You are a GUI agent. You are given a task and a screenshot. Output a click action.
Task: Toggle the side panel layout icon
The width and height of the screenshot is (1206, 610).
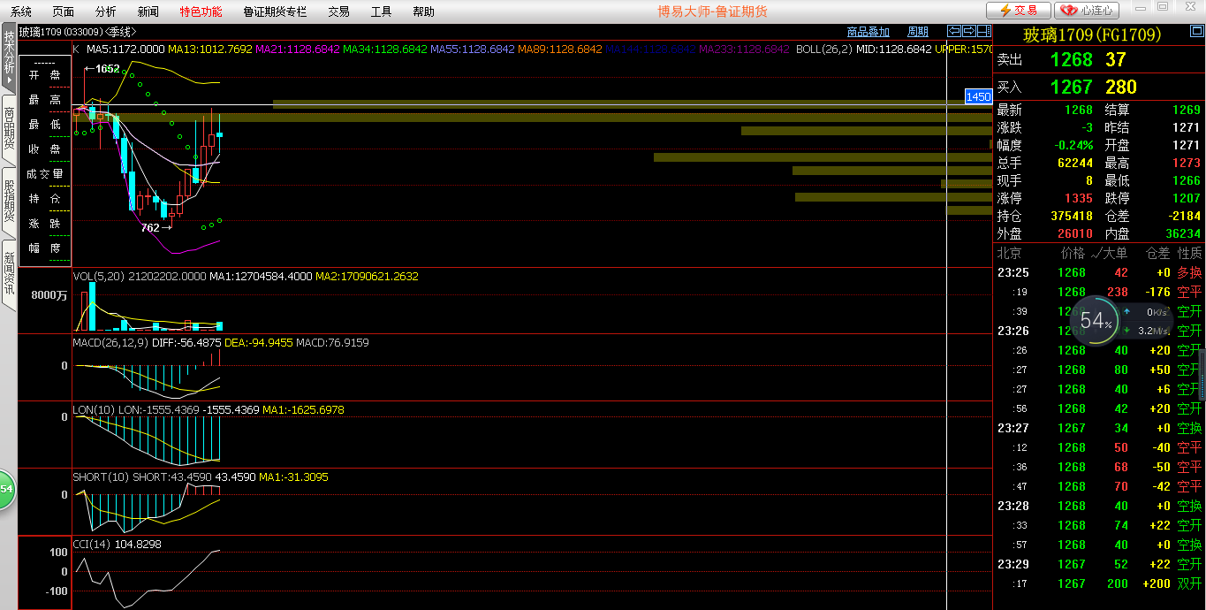(982, 32)
